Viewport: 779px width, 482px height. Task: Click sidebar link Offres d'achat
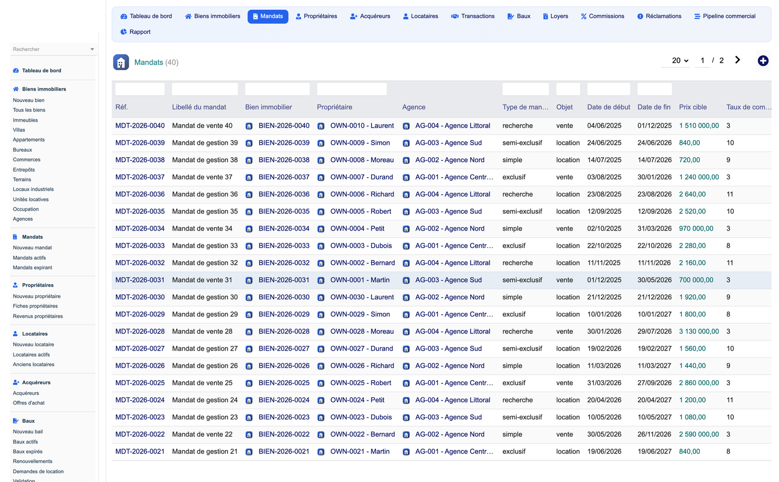pyautogui.click(x=29, y=403)
